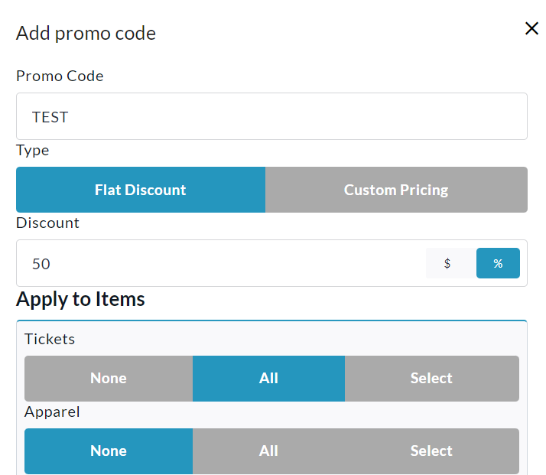This screenshot has width=546, height=475.
Task: Click the Type label above Flat Discount
Action: [x=33, y=151]
